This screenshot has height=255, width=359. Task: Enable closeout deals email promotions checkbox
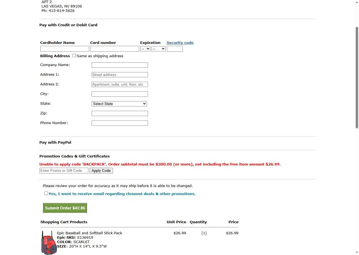point(46,193)
